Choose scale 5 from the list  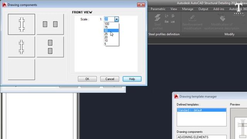111,44
